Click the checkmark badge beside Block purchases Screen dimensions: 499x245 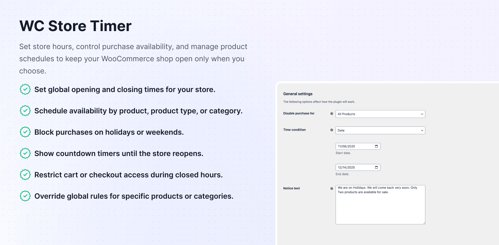(x=25, y=132)
